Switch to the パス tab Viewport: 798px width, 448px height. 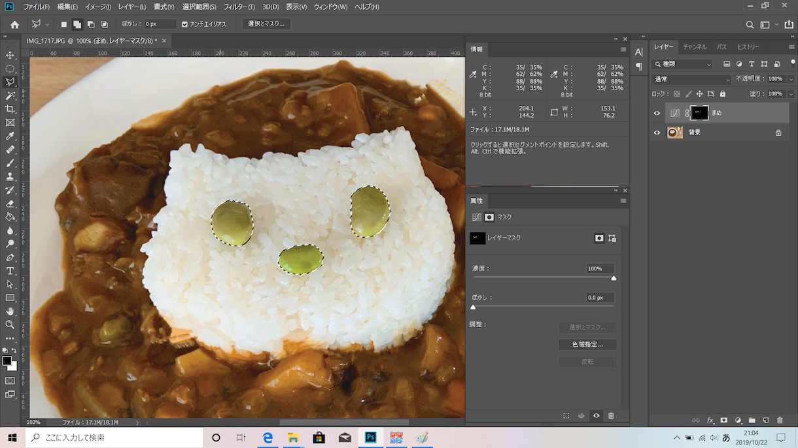coord(721,47)
